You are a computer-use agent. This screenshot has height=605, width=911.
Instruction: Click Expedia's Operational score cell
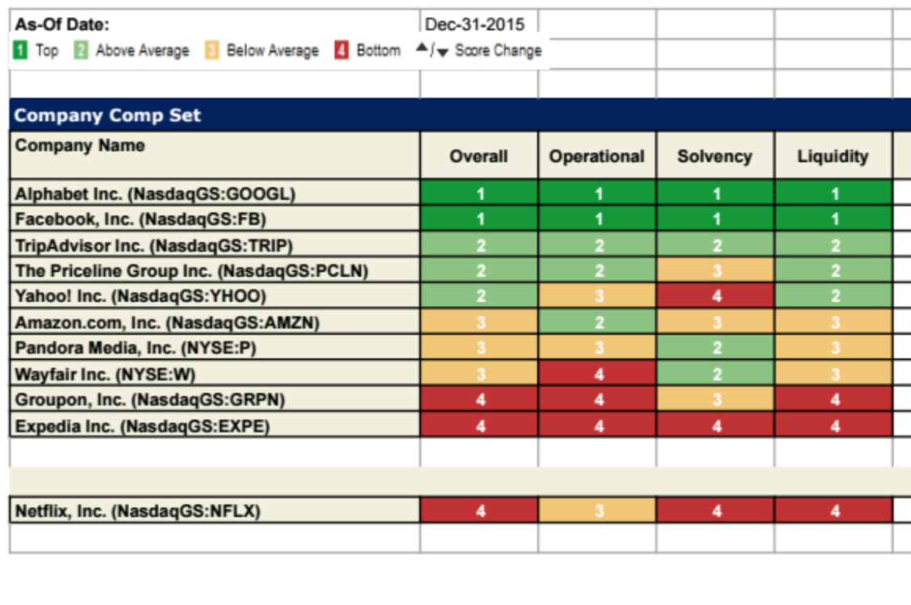click(x=598, y=425)
